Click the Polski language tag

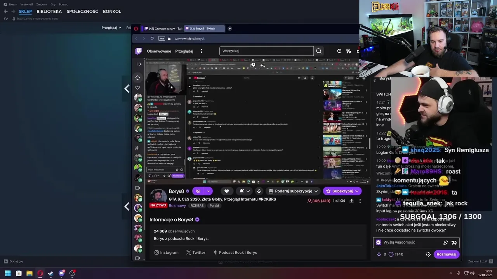(214, 206)
